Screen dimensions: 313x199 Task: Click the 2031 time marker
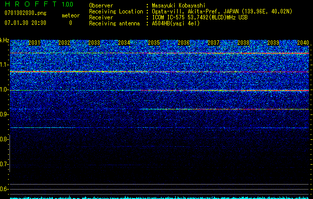coord(34,43)
